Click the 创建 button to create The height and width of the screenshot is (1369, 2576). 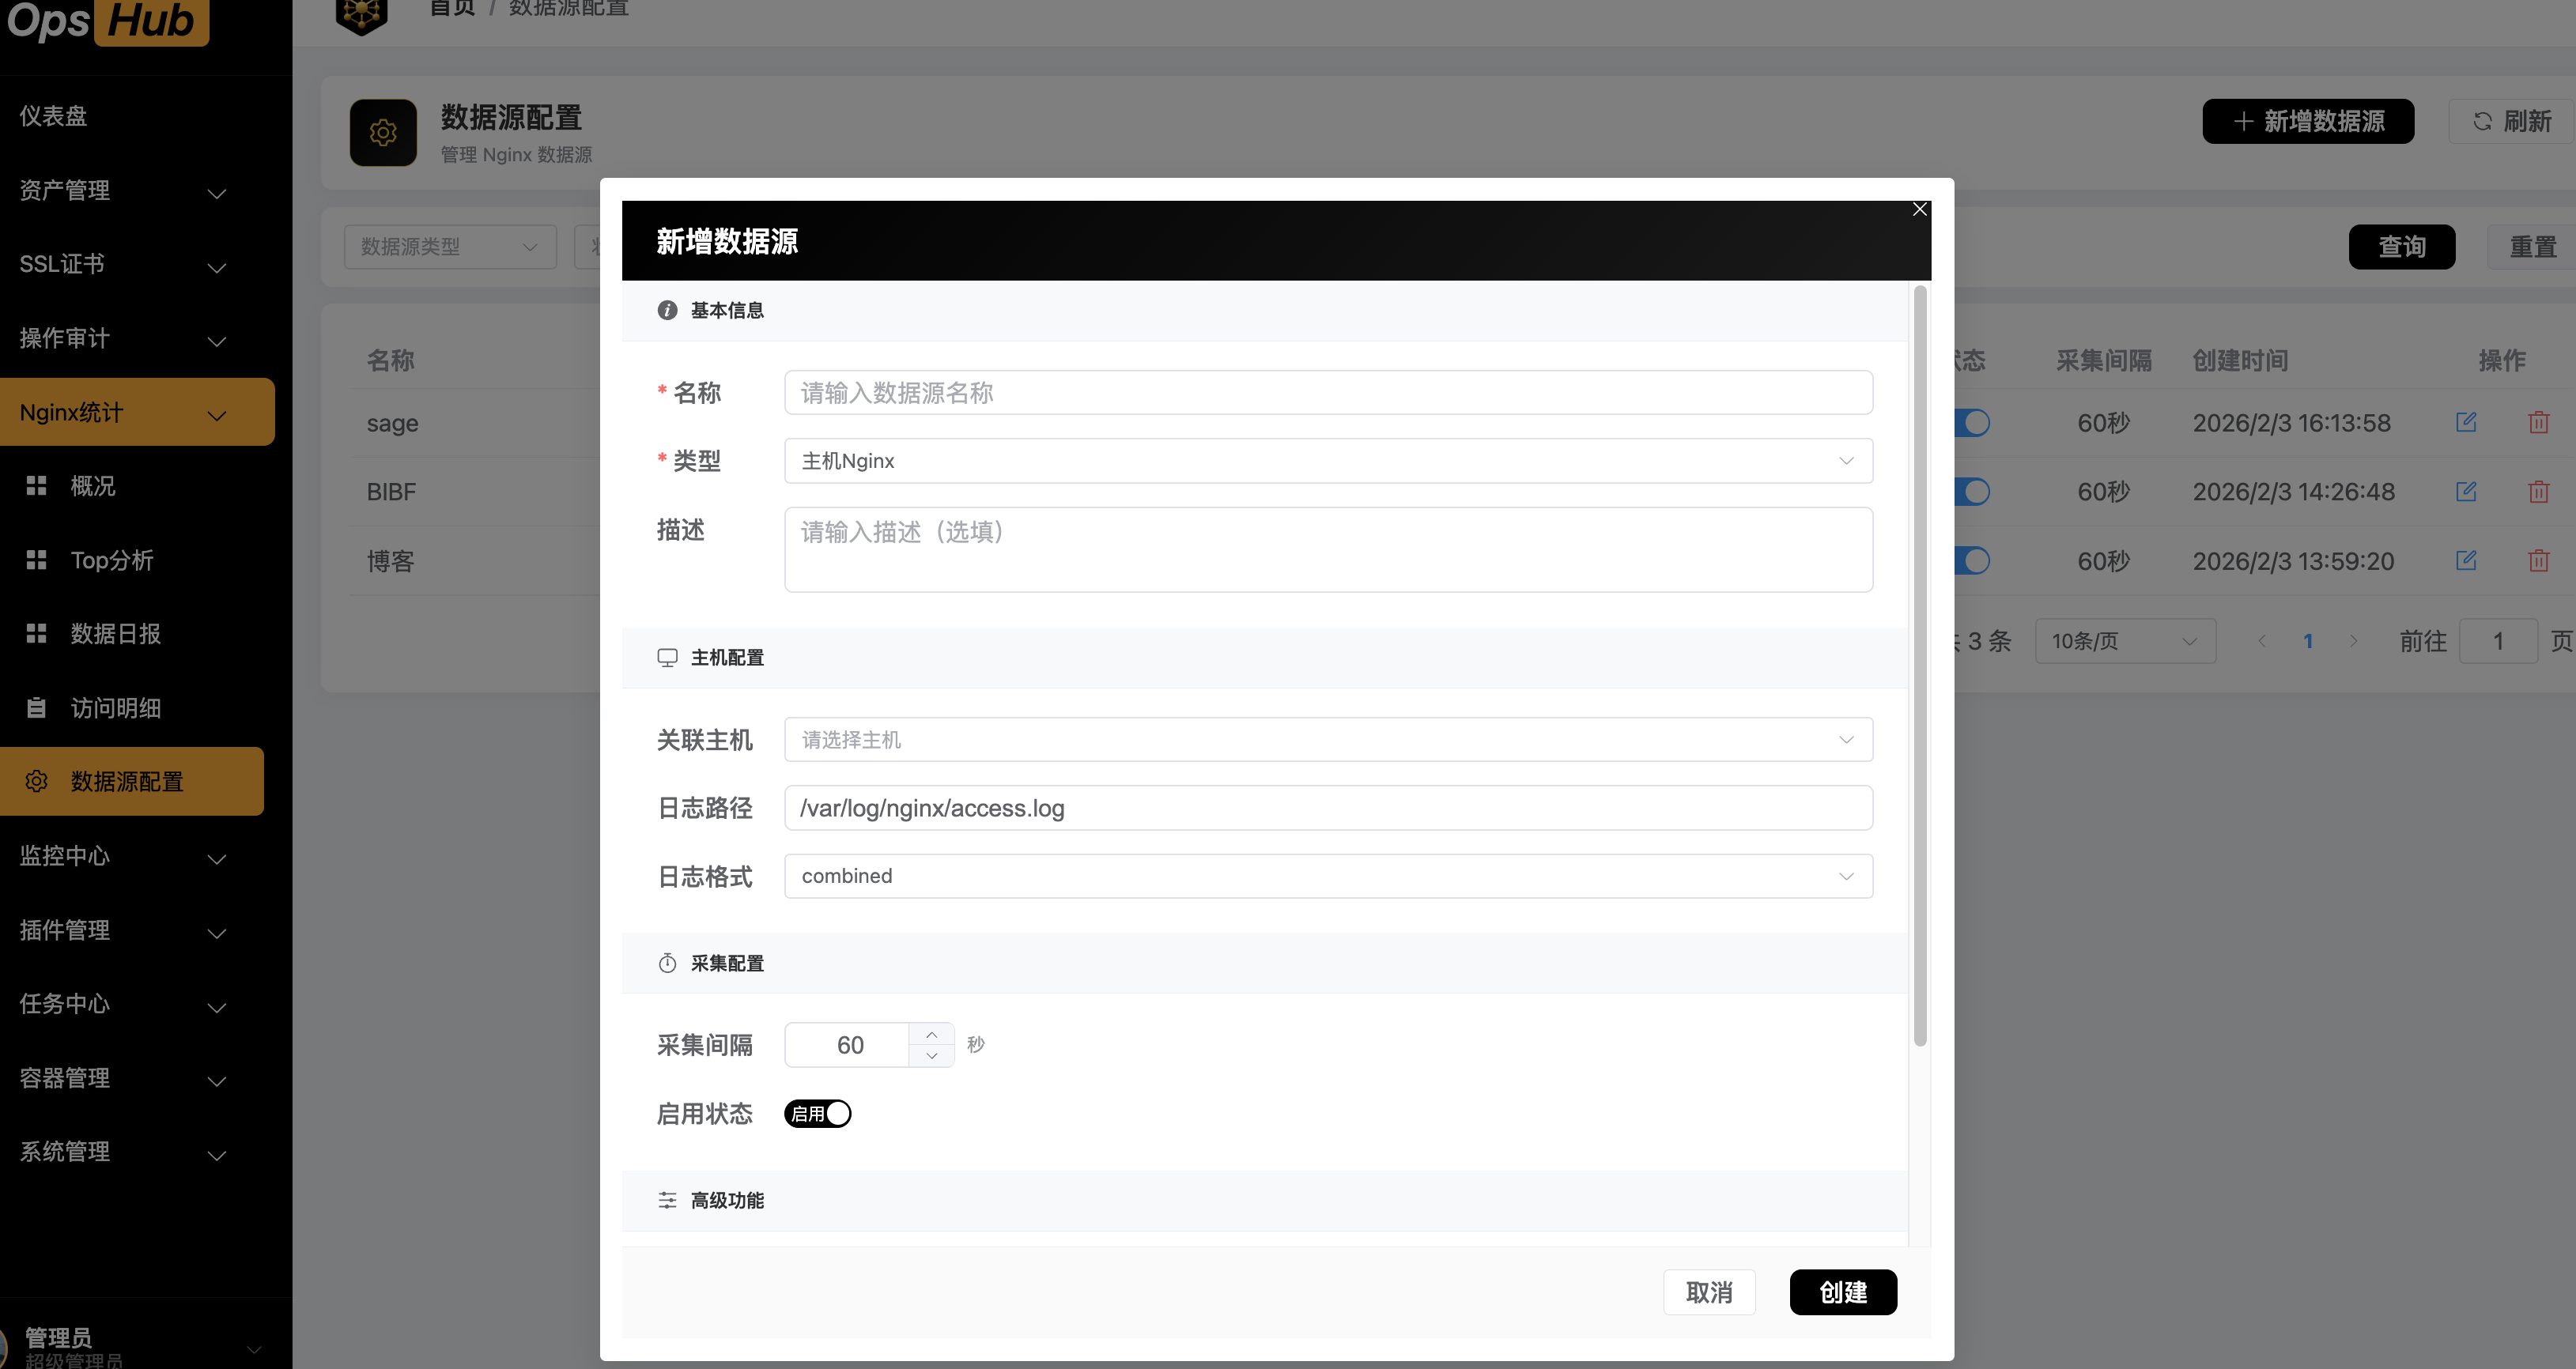[1843, 1292]
